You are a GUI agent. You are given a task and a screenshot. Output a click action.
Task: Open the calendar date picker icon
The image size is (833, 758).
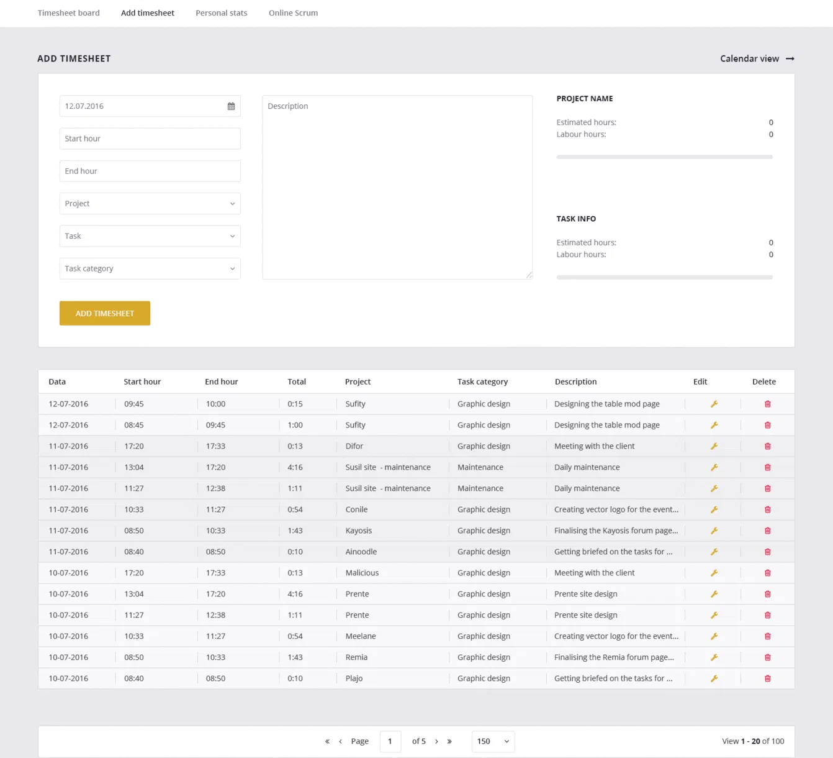point(231,106)
